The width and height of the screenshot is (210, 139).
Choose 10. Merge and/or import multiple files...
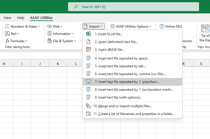coord(132,106)
